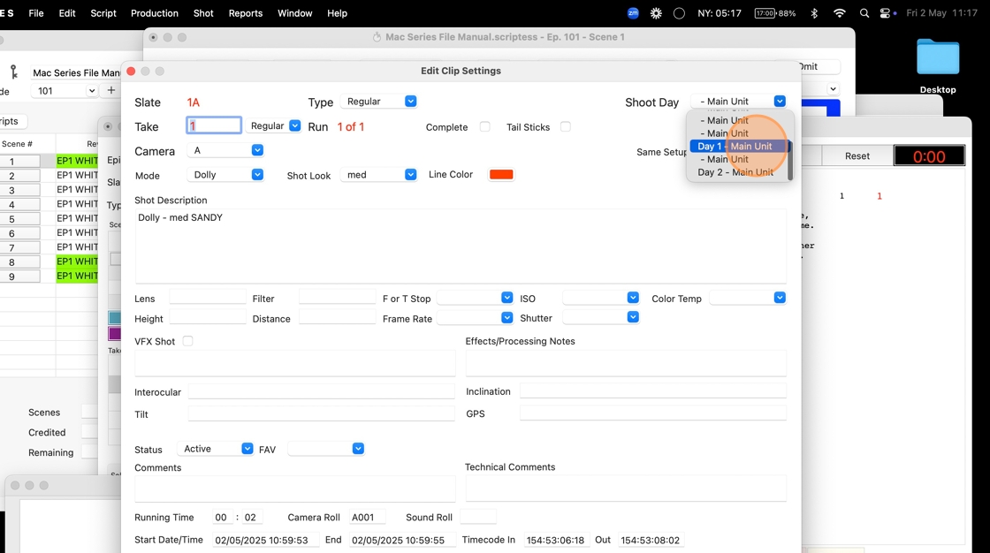
Task: Click the Interocular input field
Action: tap(322, 391)
